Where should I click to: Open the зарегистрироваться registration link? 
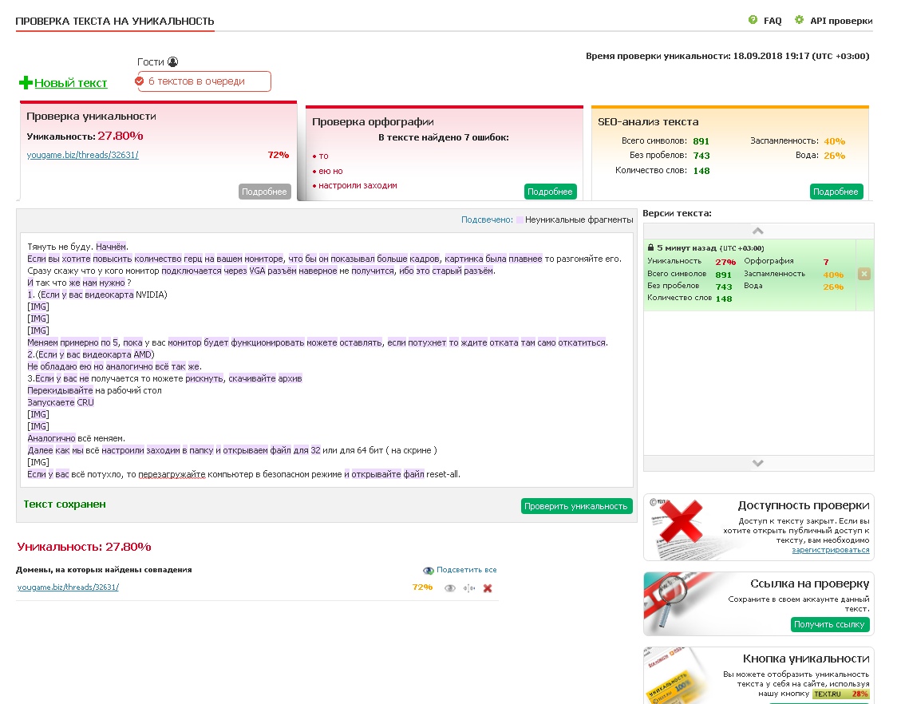point(830,550)
